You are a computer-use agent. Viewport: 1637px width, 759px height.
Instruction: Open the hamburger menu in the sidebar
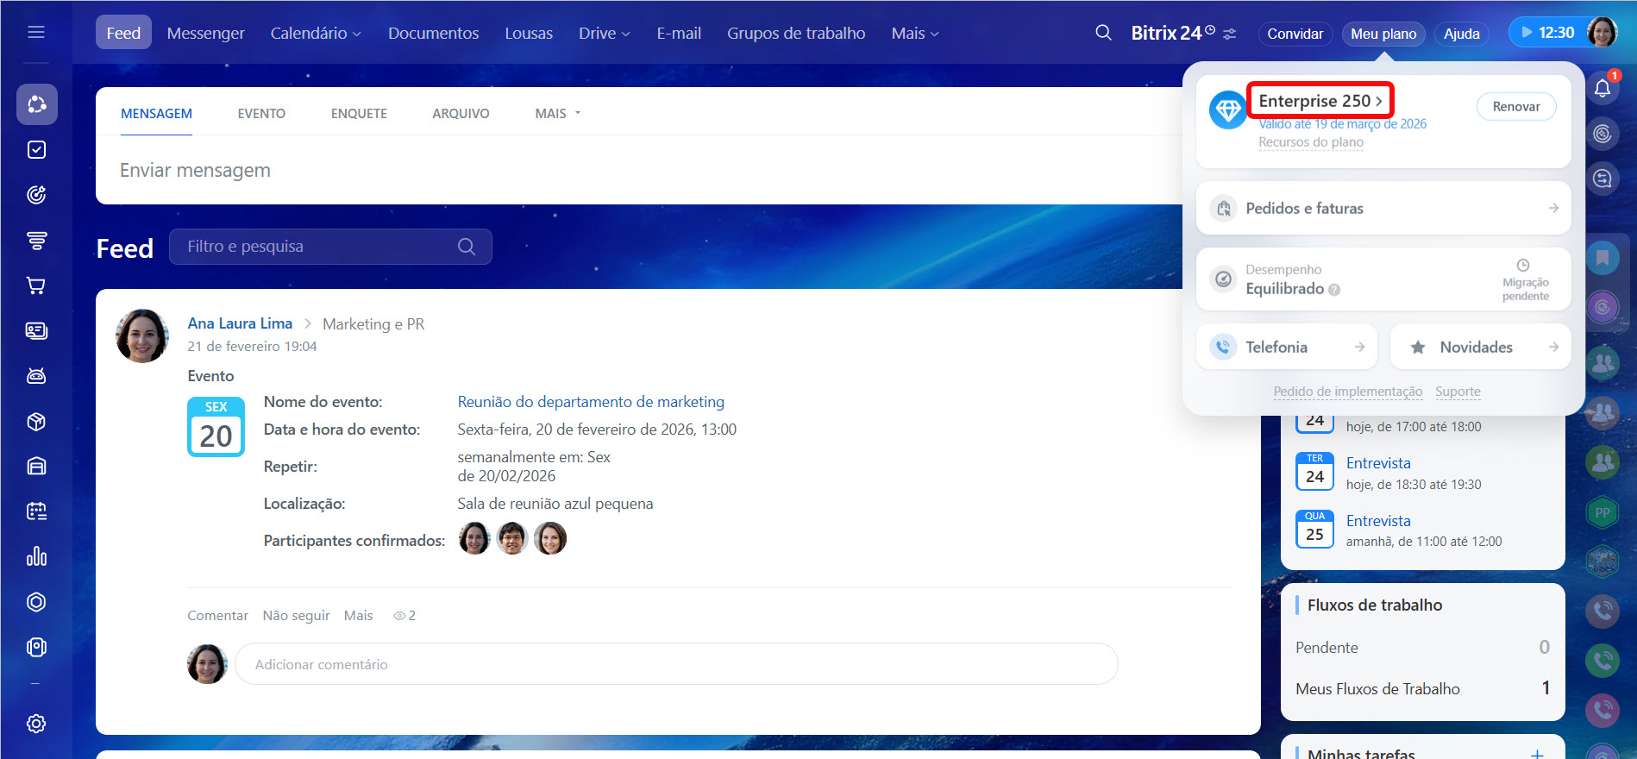(36, 33)
